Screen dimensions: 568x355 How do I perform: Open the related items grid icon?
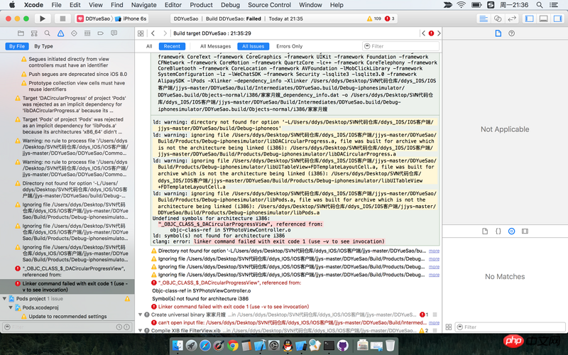[x=141, y=33]
